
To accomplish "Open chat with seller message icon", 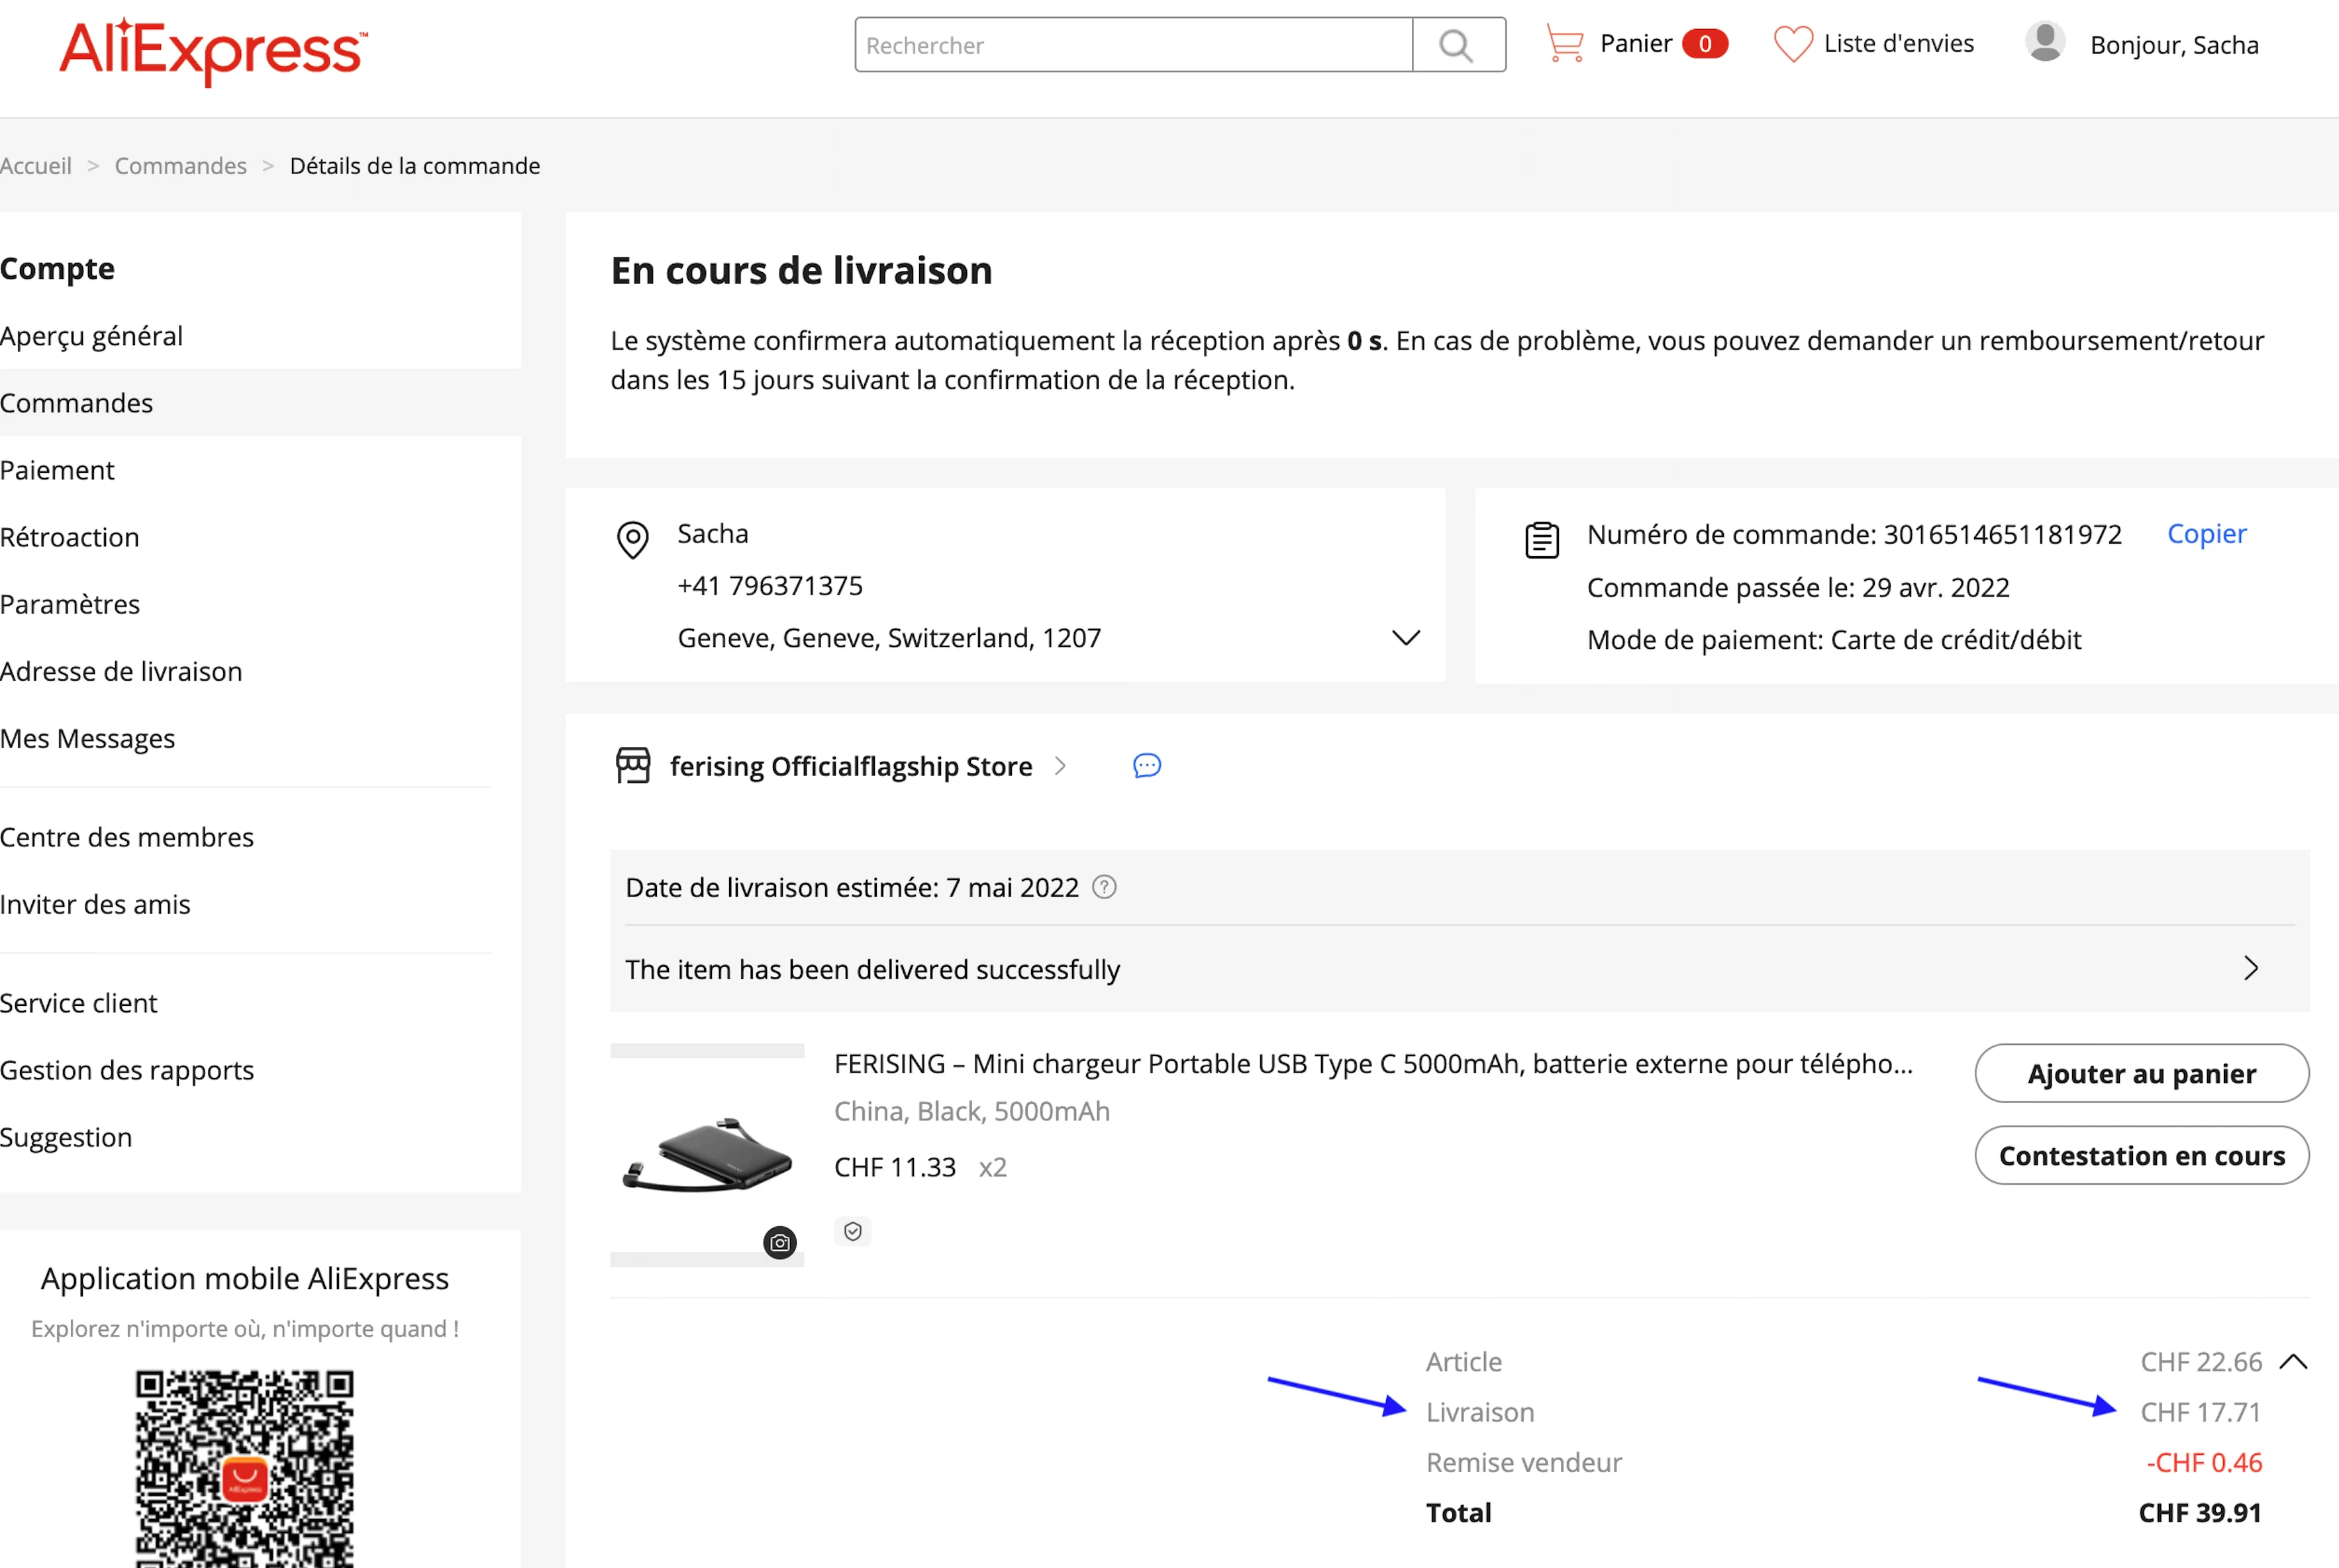I will [1146, 766].
